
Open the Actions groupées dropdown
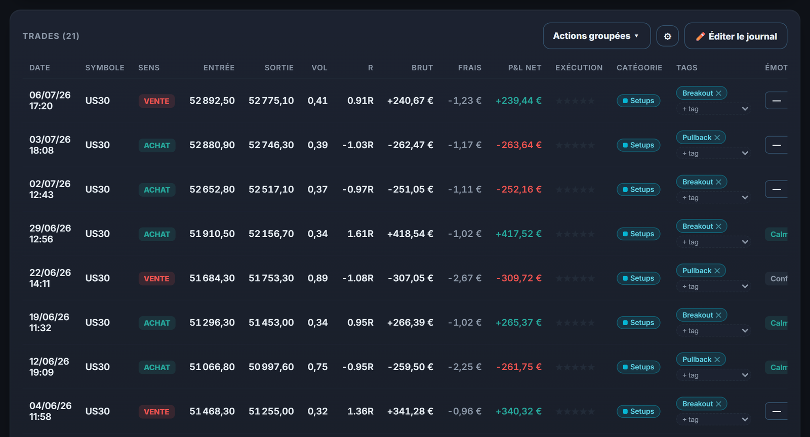pos(596,36)
